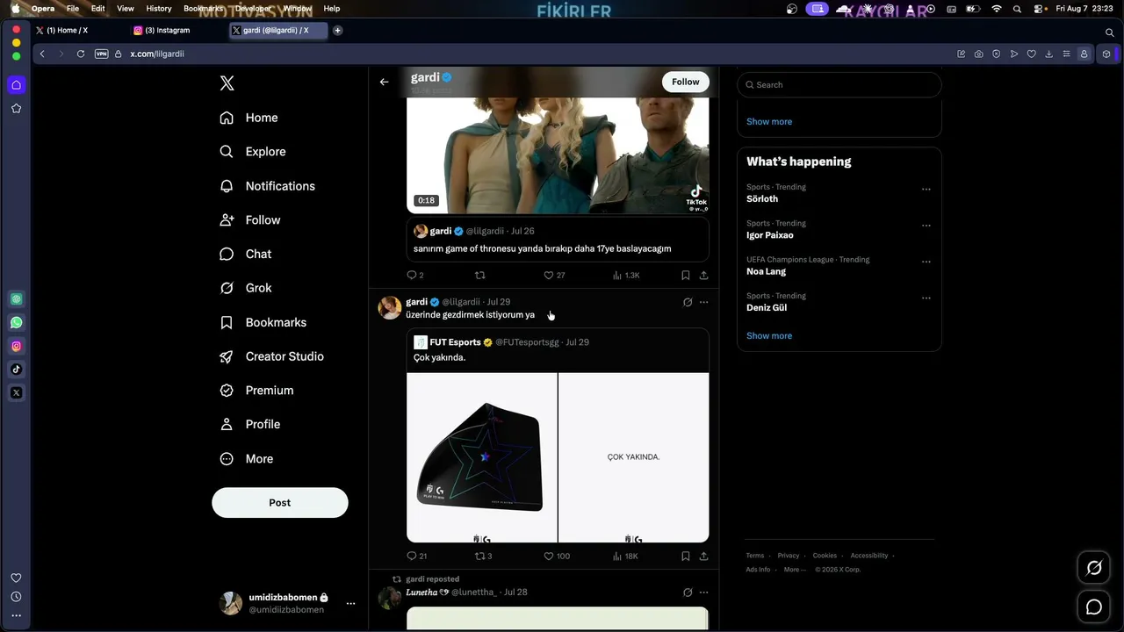Toggle the VPN badge in the address bar
Screen dimensions: 1124x632
(x=101, y=54)
